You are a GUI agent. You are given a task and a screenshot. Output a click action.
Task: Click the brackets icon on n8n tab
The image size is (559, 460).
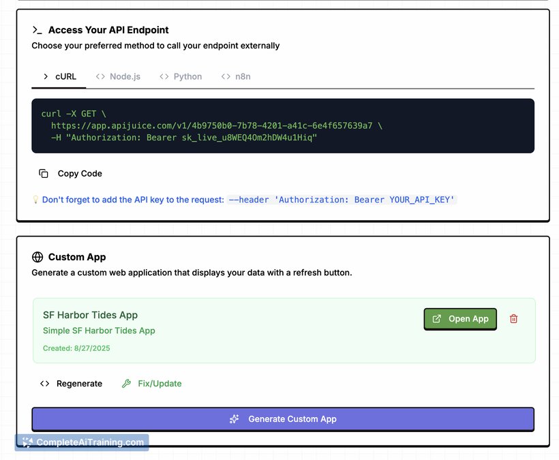pos(226,76)
